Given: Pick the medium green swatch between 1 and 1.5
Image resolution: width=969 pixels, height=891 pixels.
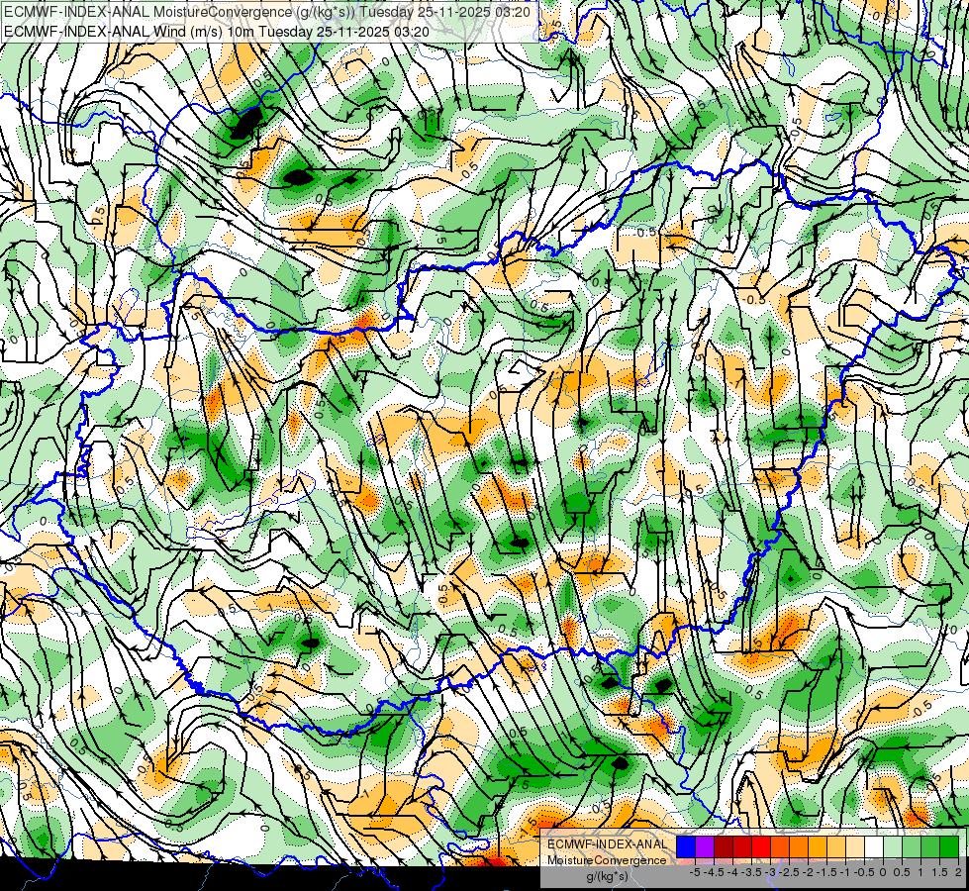Looking at the screenshot, I should [x=930, y=847].
